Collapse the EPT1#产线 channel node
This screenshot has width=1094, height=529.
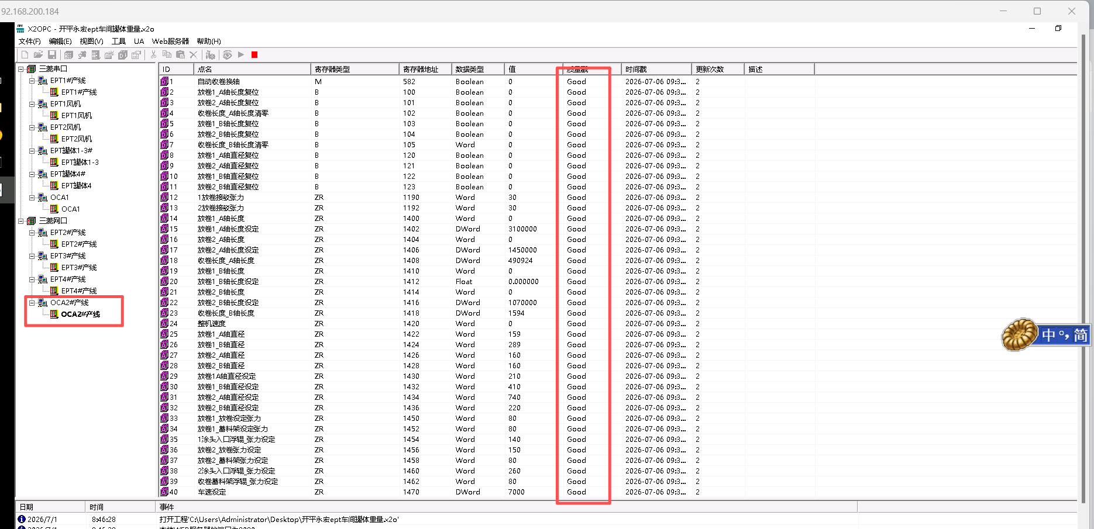click(32, 81)
